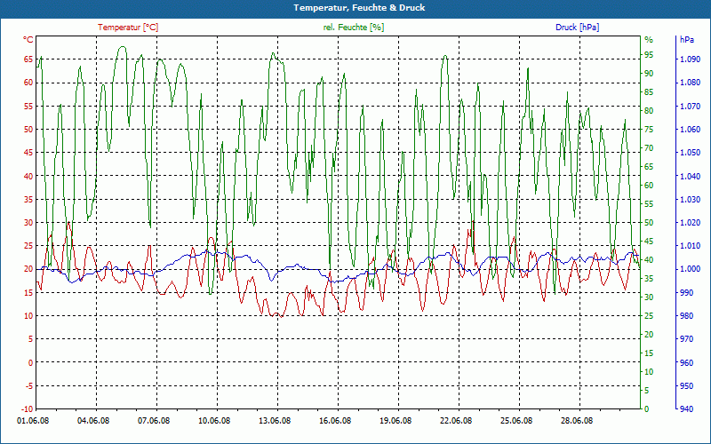The image size is (711, 444).
Task: Click the temperature axis value '-10'
Action: pyautogui.click(x=27, y=409)
